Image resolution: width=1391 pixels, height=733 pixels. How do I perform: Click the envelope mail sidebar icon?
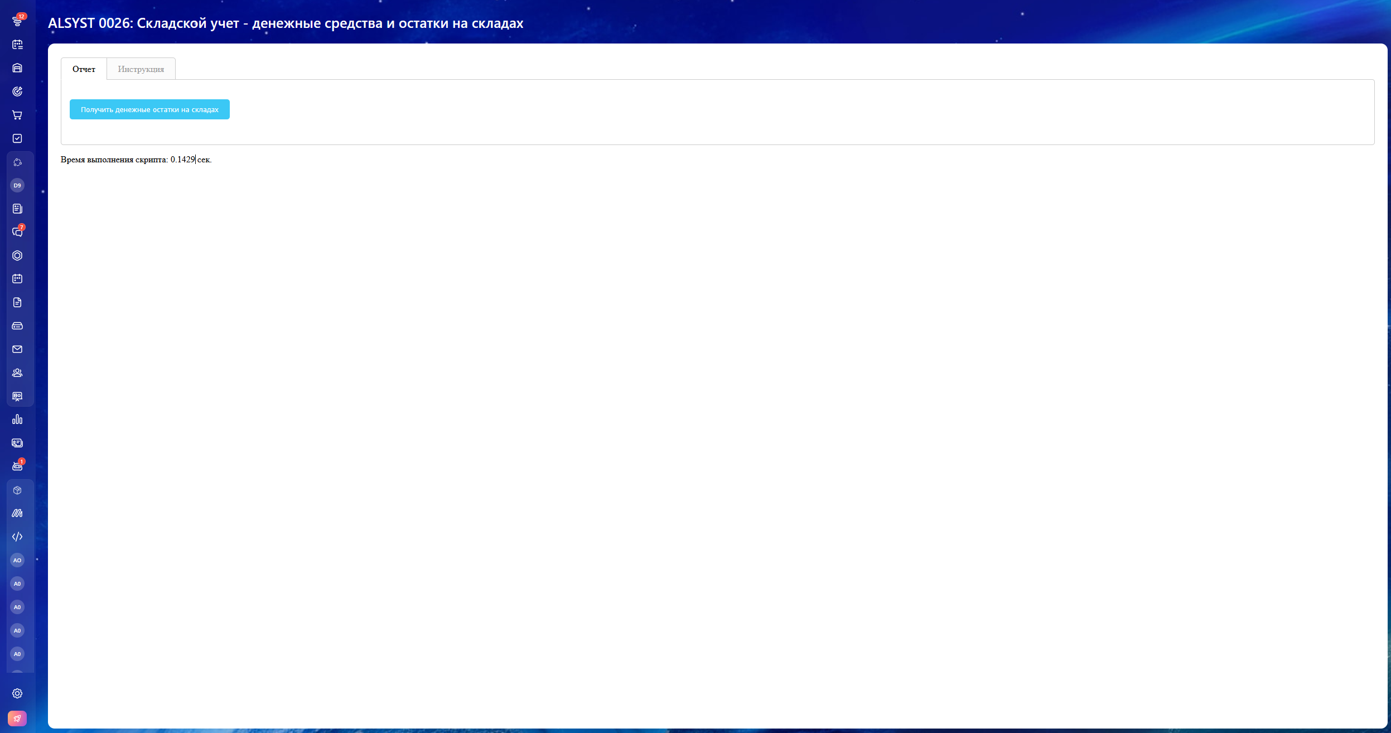click(x=17, y=349)
